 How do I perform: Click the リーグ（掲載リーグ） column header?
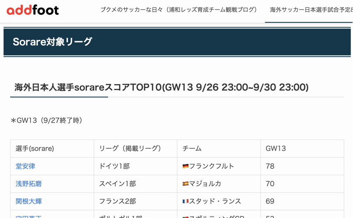[130, 149]
